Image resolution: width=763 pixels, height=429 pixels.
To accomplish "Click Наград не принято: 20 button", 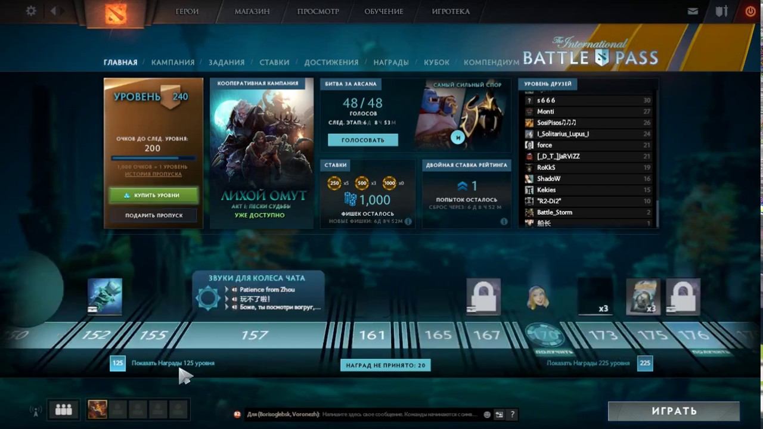I will (x=385, y=365).
